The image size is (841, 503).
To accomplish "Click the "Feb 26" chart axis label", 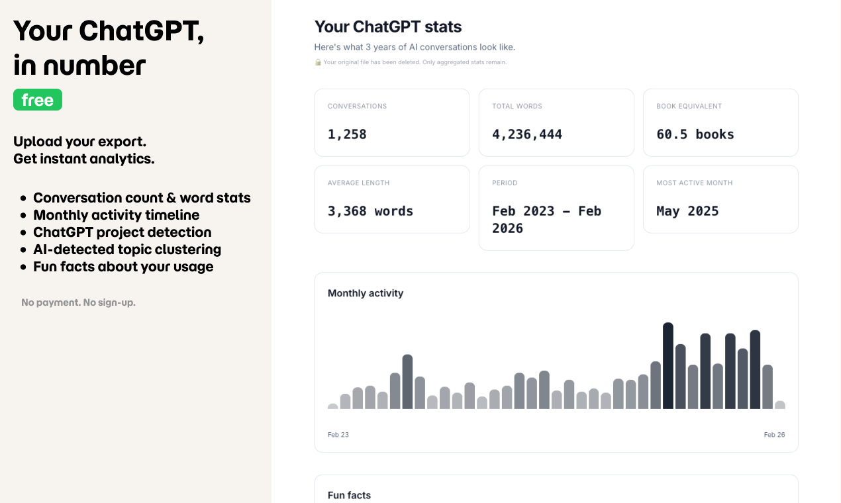I will tap(774, 435).
